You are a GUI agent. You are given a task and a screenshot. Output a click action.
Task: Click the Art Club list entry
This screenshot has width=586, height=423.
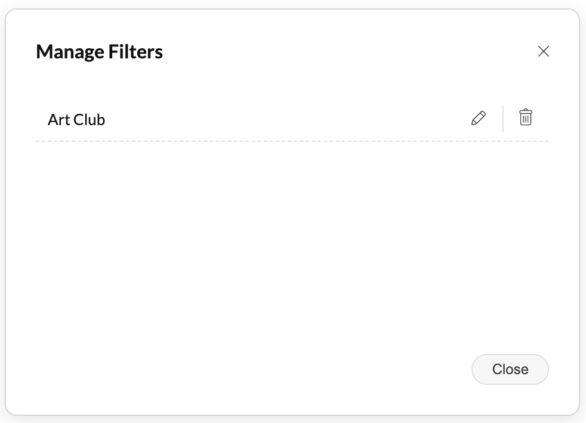(x=76, y=120)
